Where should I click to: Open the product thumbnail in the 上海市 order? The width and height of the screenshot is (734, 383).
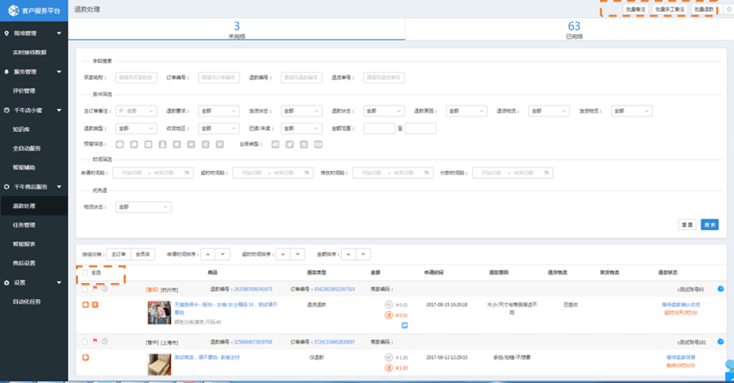159,365
